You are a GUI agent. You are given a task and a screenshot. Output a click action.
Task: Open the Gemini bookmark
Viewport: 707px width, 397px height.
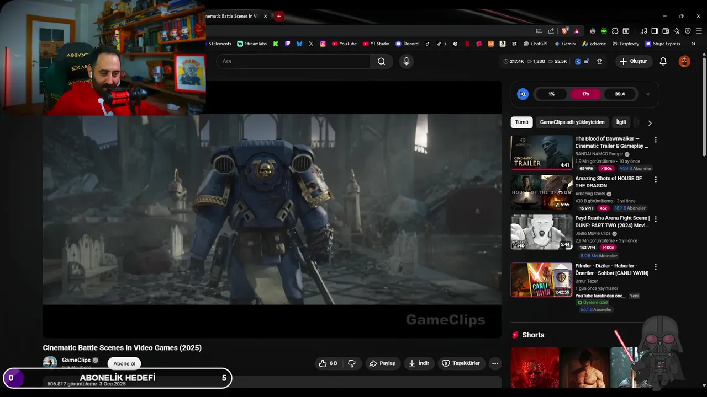pos(565,44)
